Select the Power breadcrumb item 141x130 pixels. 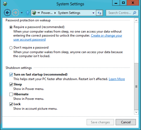coord(47,13)
